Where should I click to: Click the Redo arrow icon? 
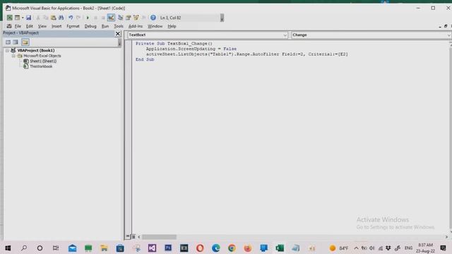(78, 18)
